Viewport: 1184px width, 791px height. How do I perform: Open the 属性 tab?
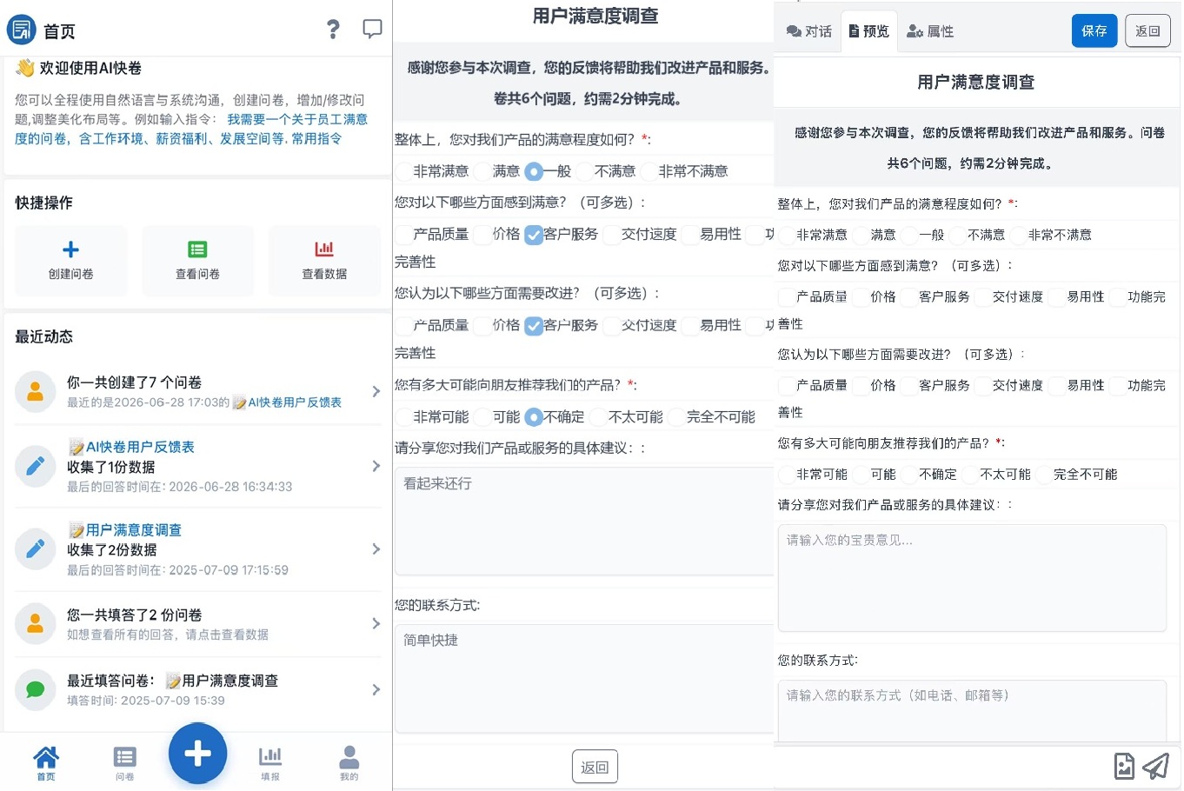pyautogui.click(x=930, y=31)
